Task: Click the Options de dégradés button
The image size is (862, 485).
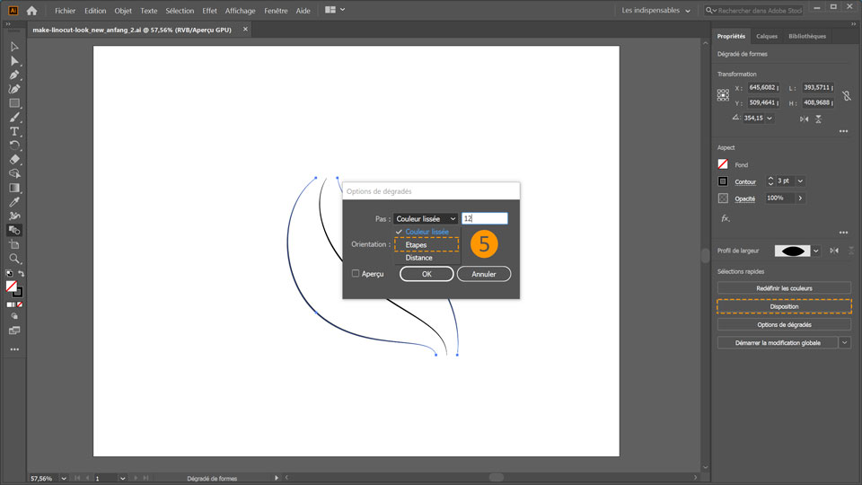Action: coord(784,324)
